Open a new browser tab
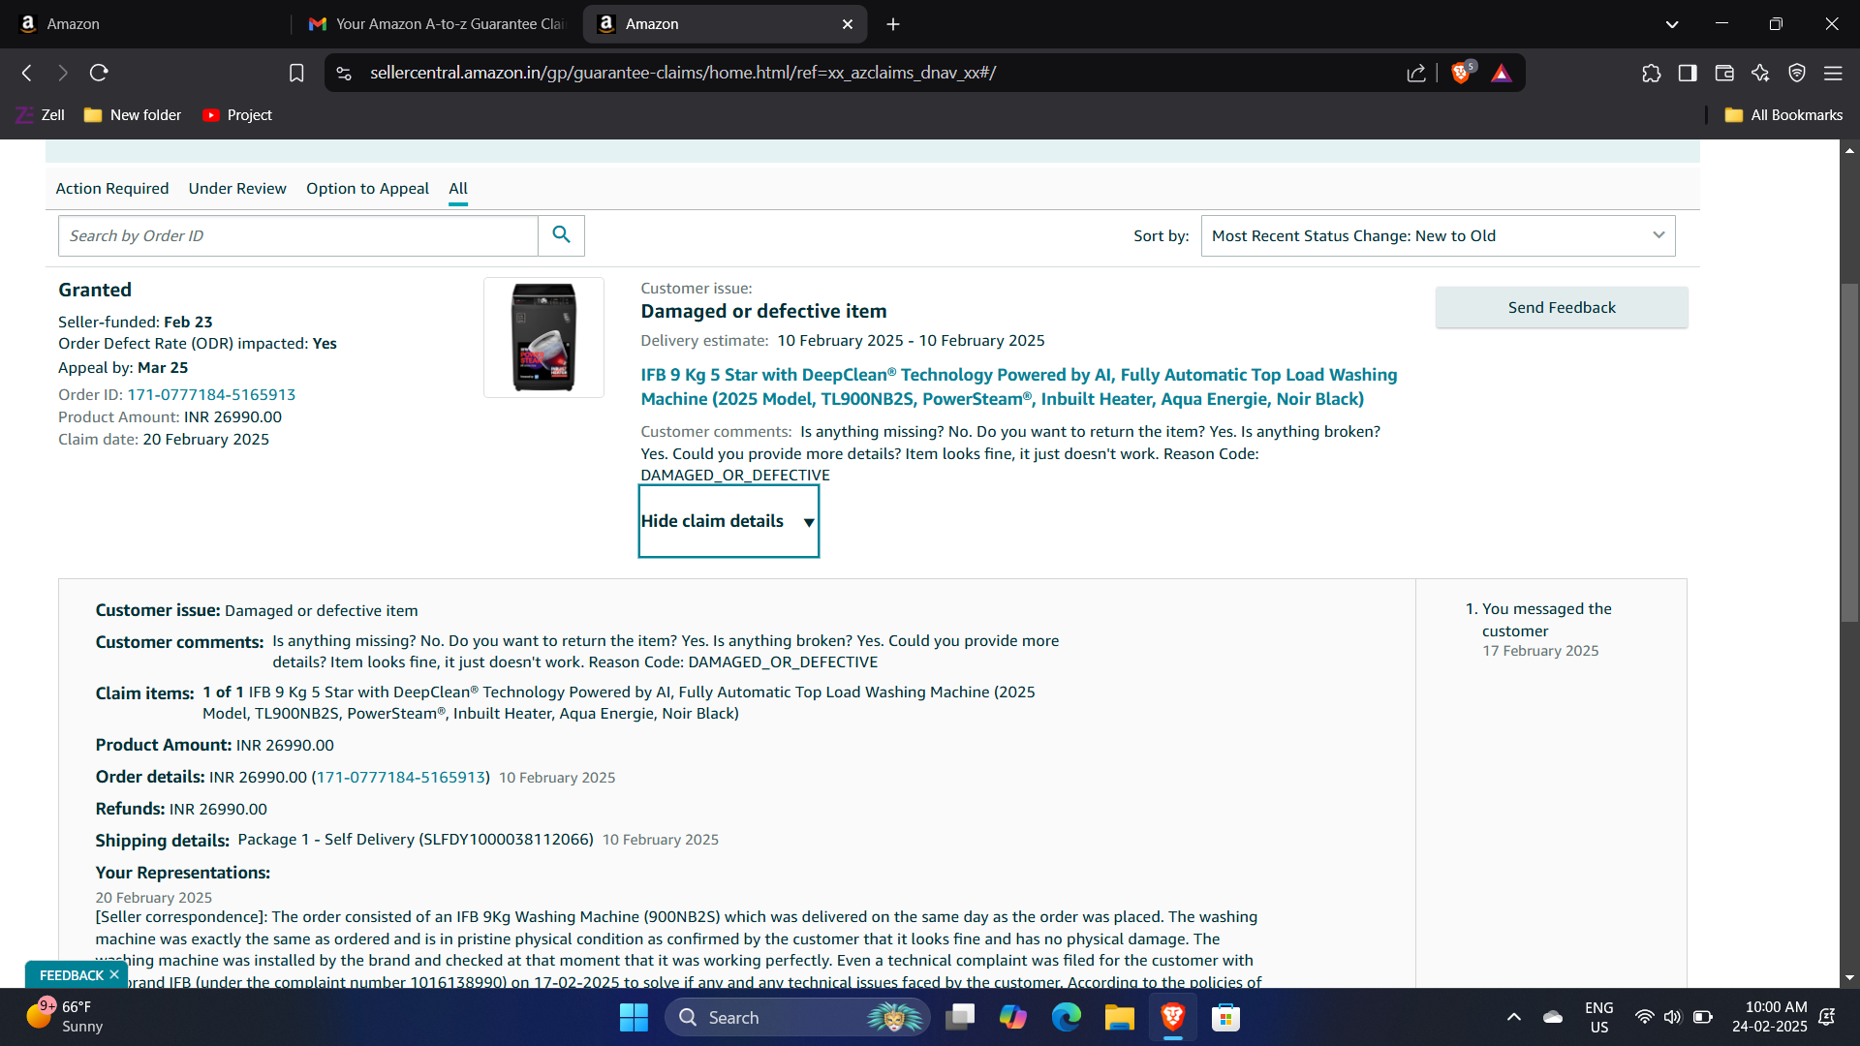Image resolution: width=1860 pixels, height=1046 pixels. 893,24
